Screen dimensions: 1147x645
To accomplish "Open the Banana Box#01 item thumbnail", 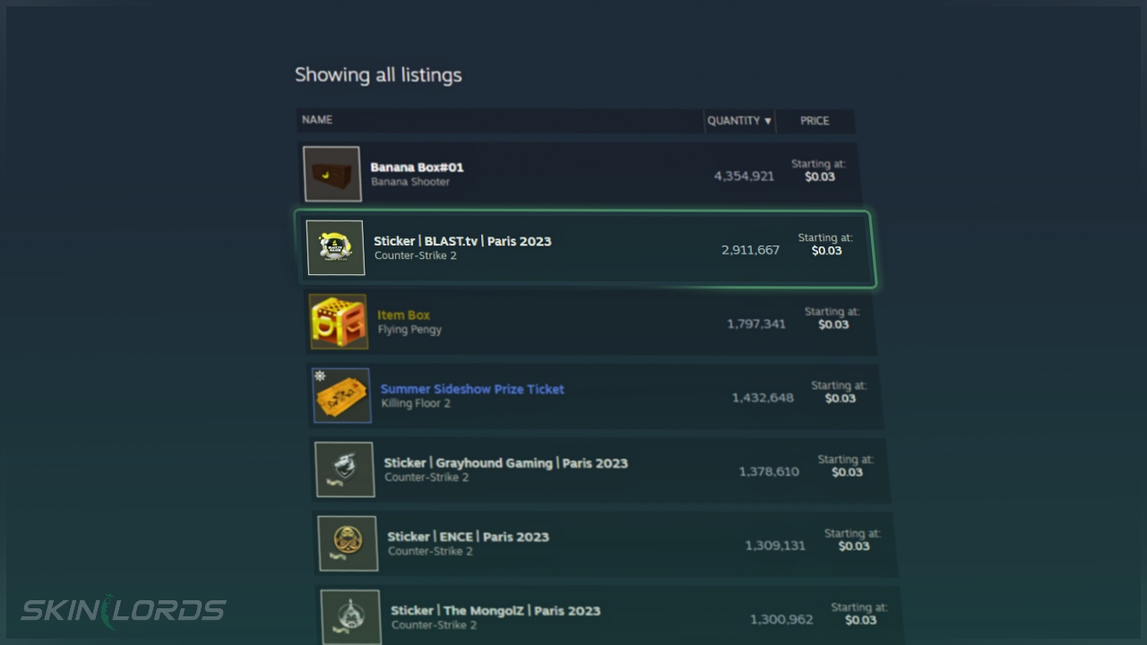I will pyautogui.click(x=332, y=174).
